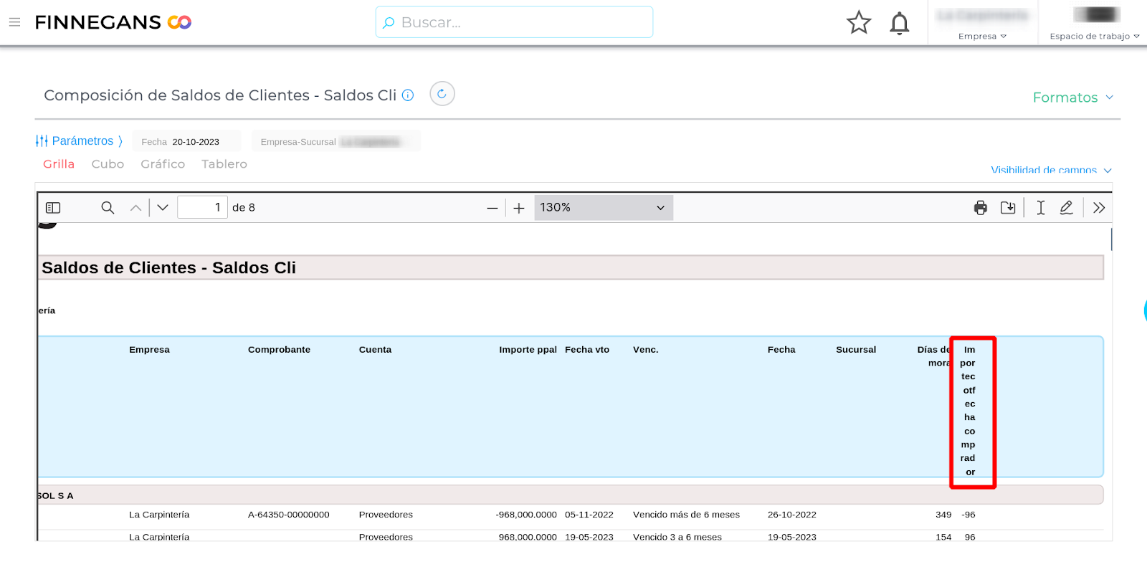
Task: Open the 130% zoom dropdown
Action: point(603,208)
